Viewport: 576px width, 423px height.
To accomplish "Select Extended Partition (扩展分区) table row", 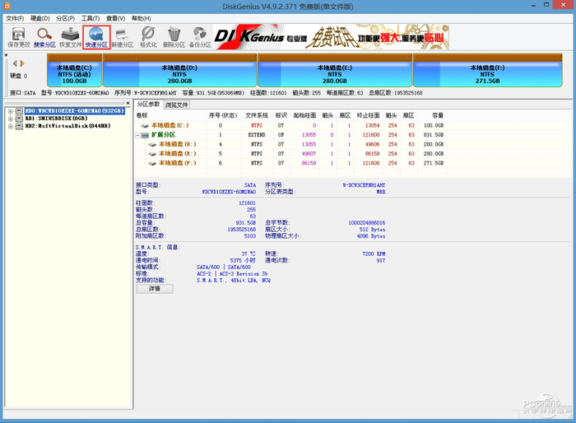I will tap(290, 135).
